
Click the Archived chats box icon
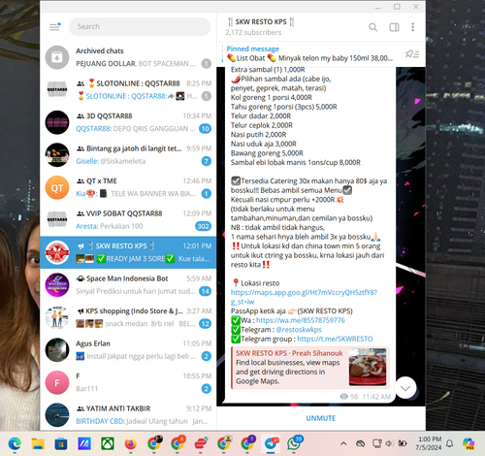(x=57, y=57)
